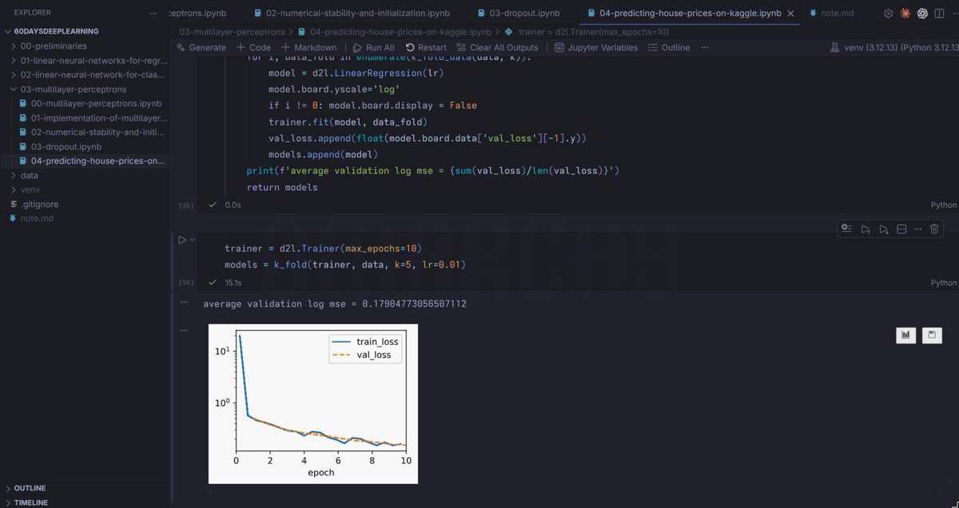Execute cell and below icon

pos(884,229)
